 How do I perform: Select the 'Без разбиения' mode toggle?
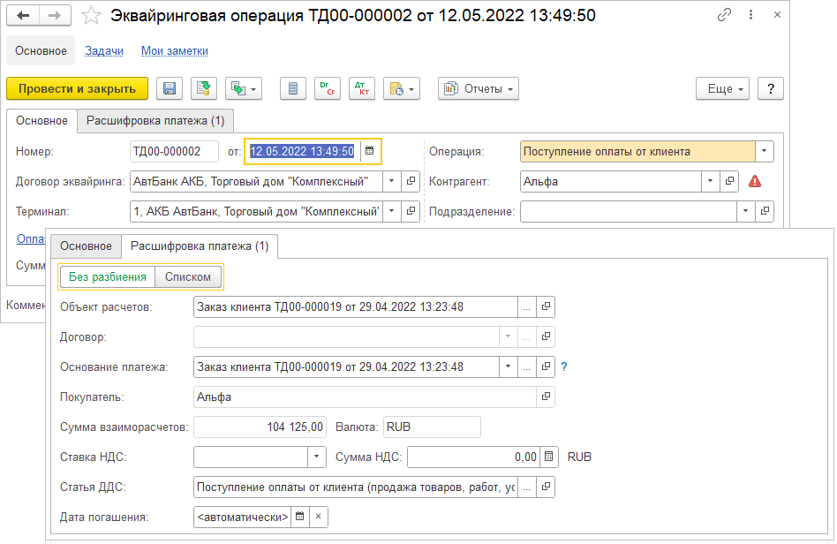(x=108, y=276)
